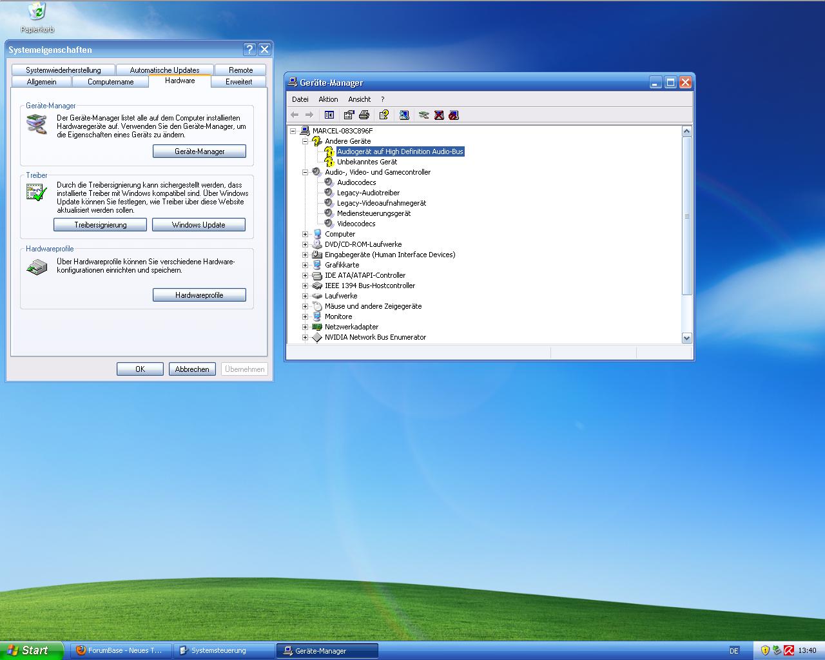The height and width of the screenshot is (660, 825).
Task: Collapse the MARCEL-083C896F root node
Action: [x=293, y=131]
